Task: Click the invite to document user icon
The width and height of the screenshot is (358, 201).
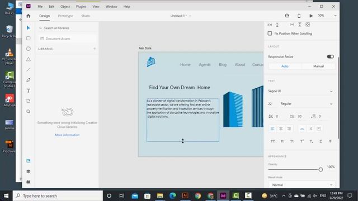Action: tap(287, 16)
